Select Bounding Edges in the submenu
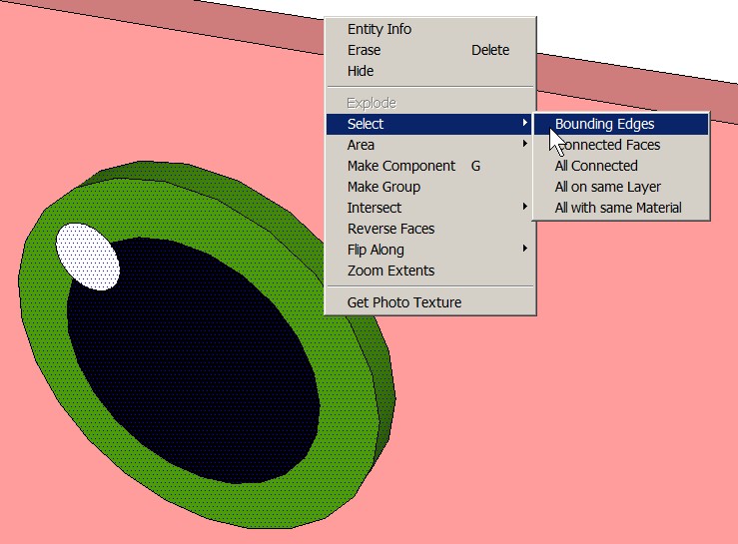This screenshot has height=544, width=738. [x=605, y=124]
